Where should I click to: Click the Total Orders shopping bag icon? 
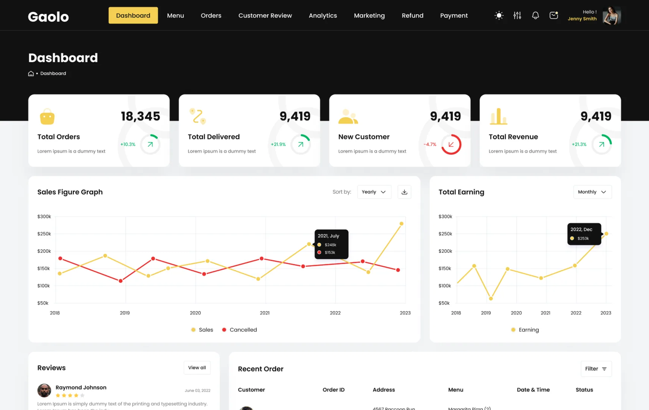pos(47,117)
